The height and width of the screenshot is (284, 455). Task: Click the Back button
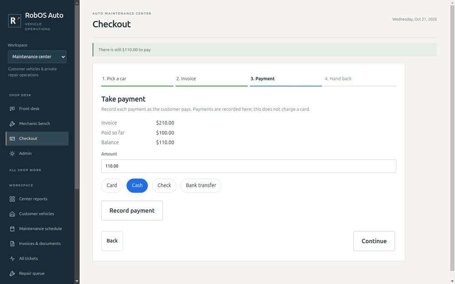point(112,241)
